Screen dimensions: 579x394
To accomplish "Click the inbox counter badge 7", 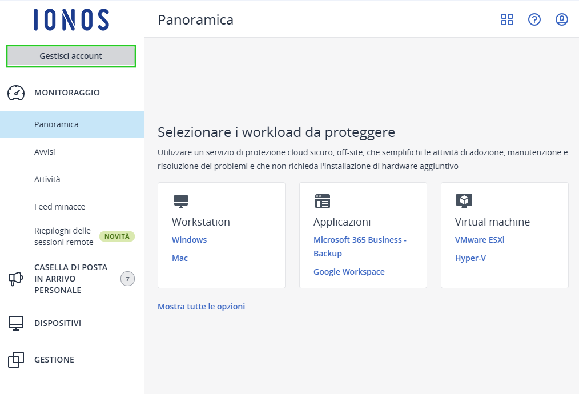I will 127,279.
